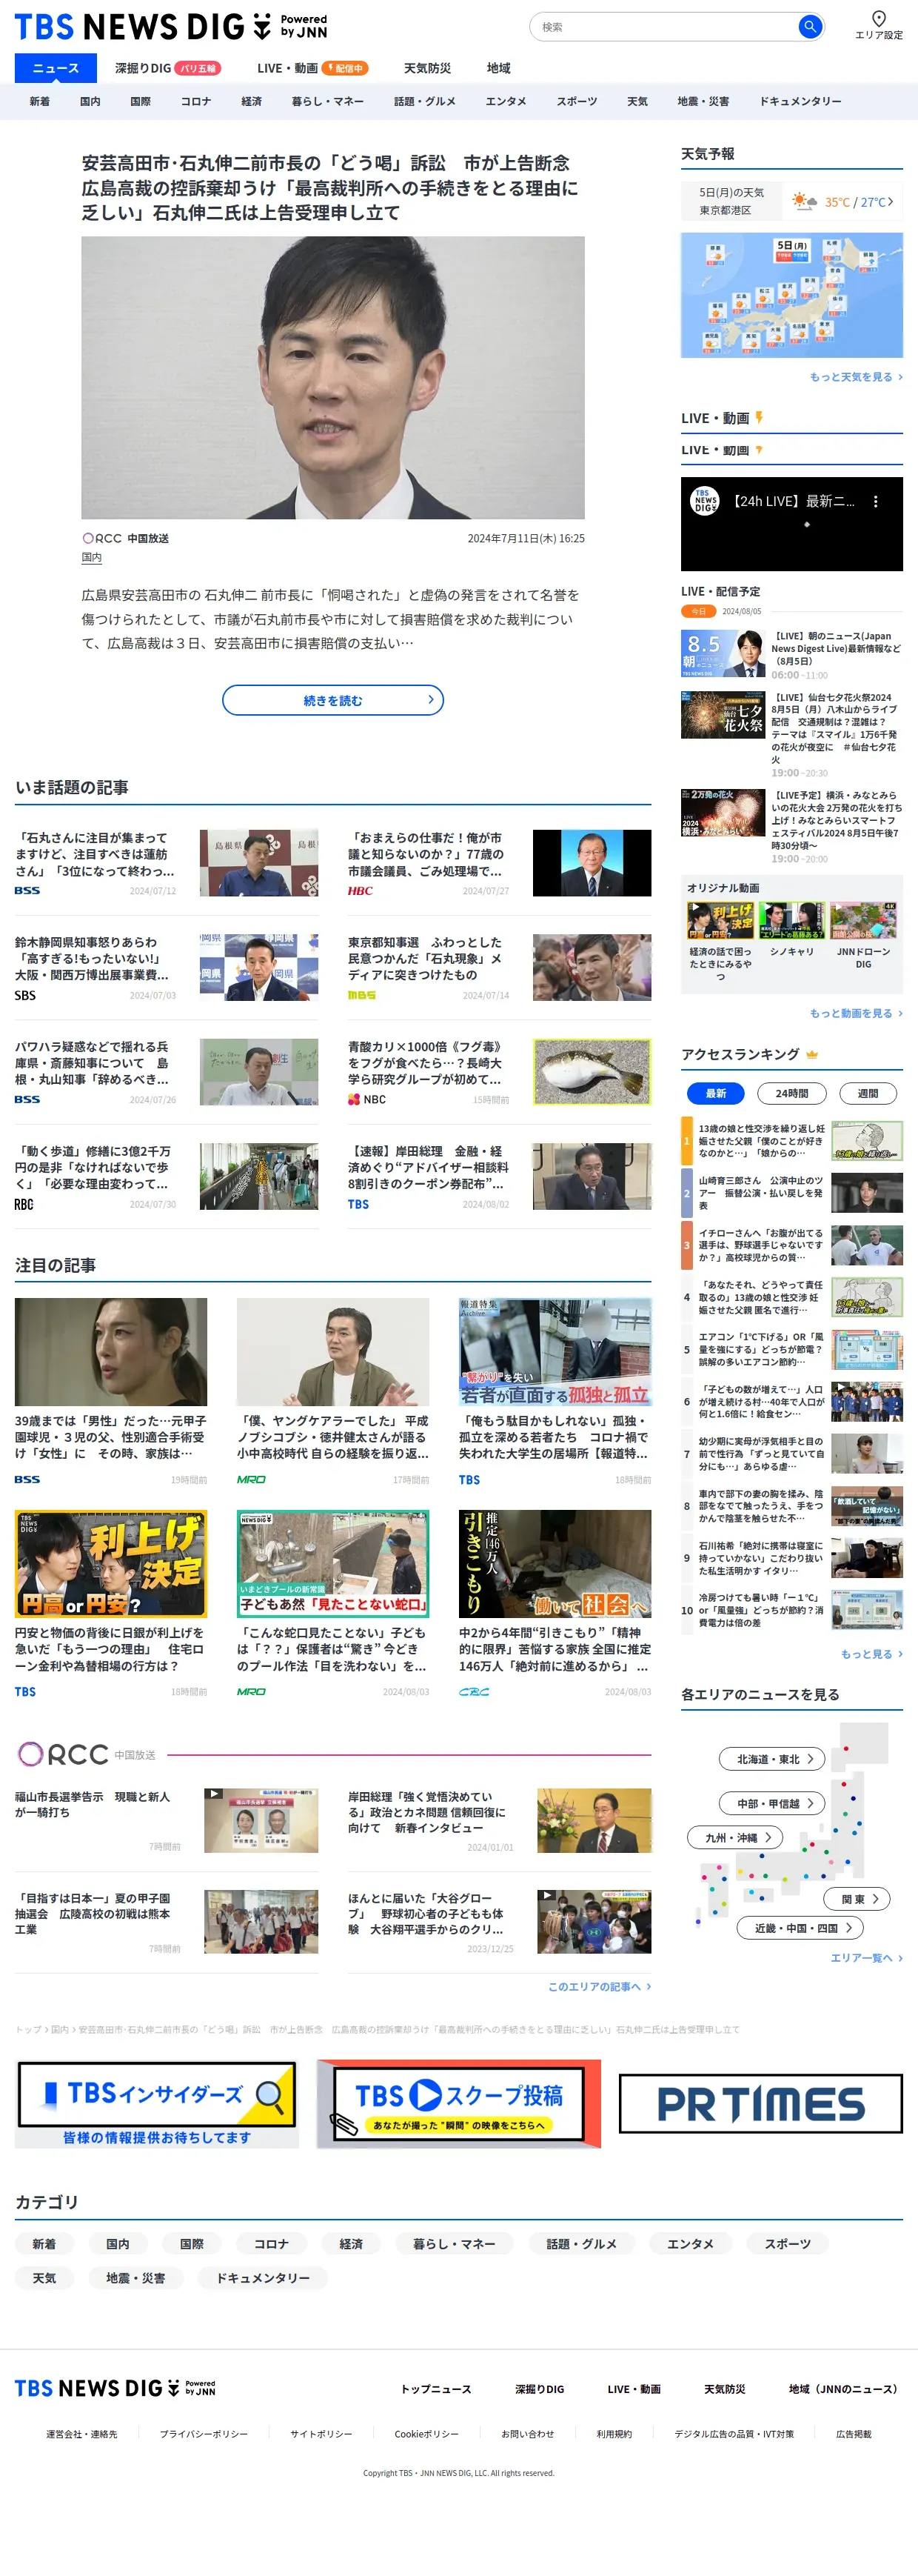
Task: Open 九州・沖縄 area button
Action: [734, 1838]
